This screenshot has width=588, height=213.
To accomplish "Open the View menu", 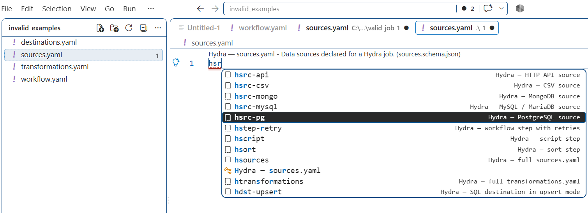I will point(88,9).
